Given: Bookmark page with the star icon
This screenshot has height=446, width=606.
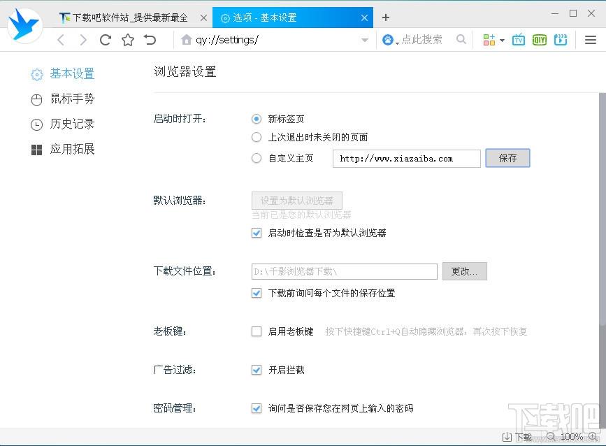Looking at the screenshot, I should coord(128,40).
